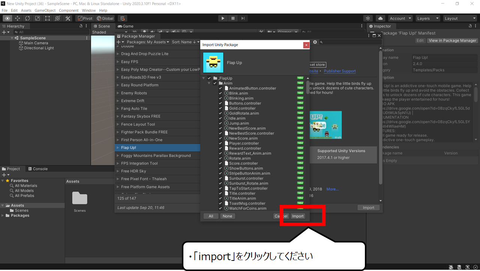Select the Scale tool
This screenshot has width=480, height=271.
coord(37,18)
